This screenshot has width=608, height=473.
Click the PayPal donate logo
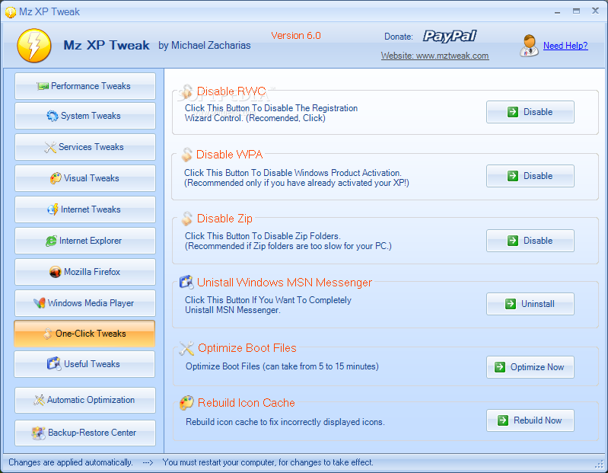(x=450, y=36)
